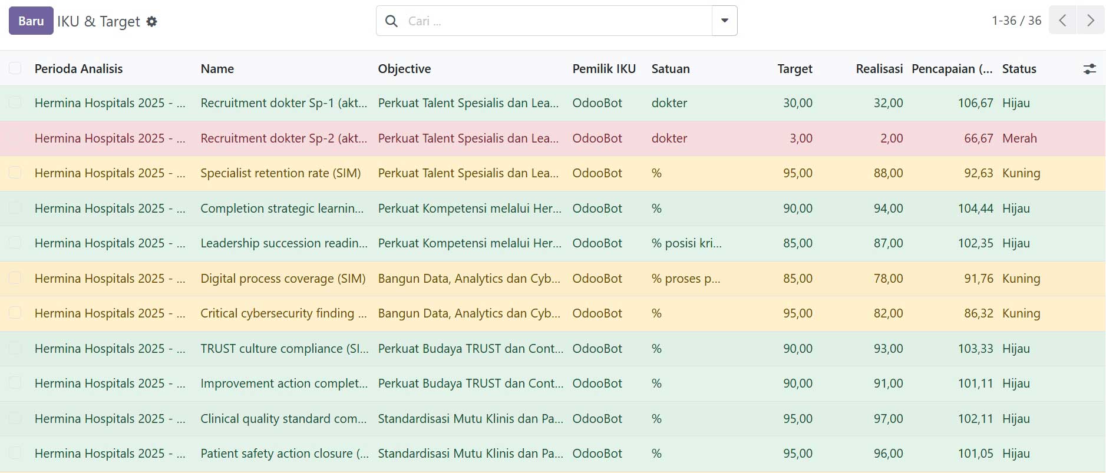Tick checkbox for TRUST culture compliance row
The image size is (1106, 473).
click(15, 348)
